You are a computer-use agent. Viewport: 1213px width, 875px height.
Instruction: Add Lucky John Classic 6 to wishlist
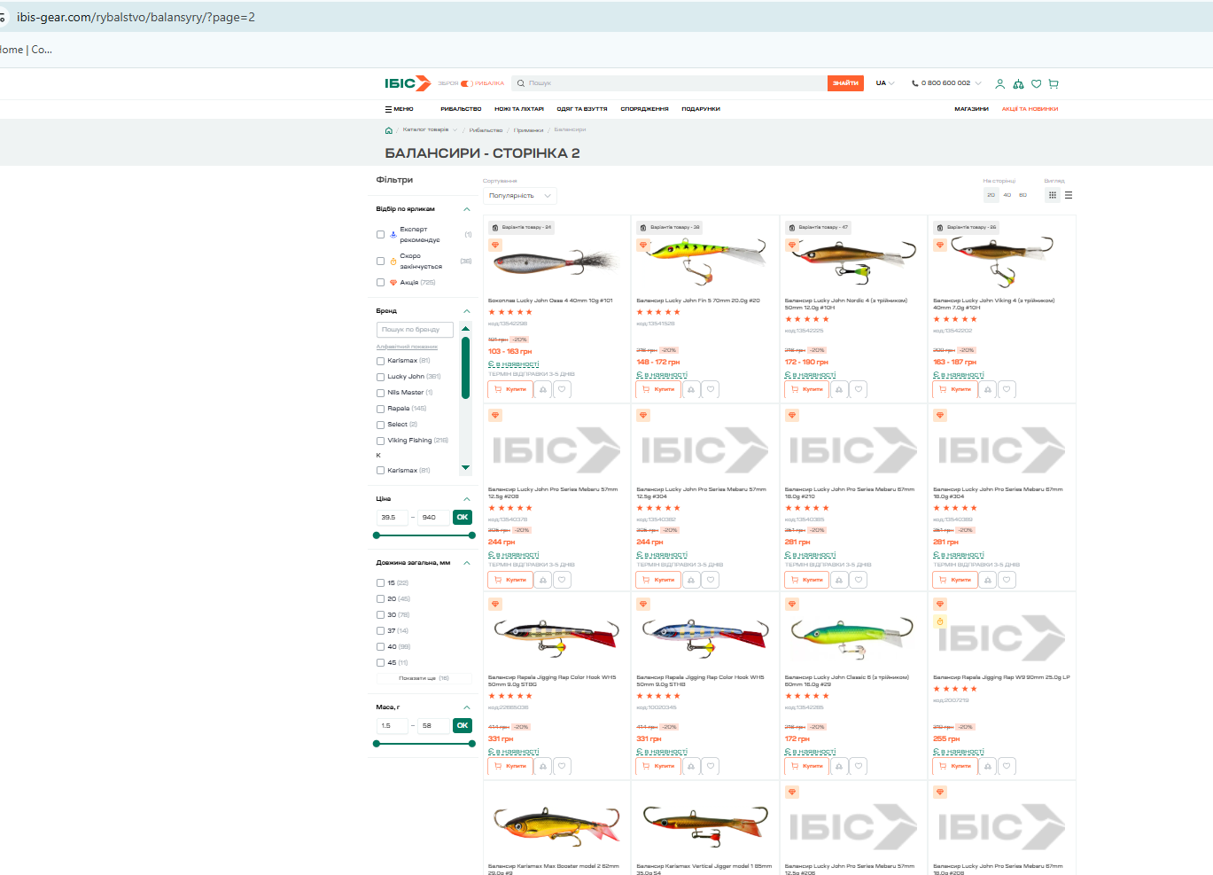click(x=859, y=766)
